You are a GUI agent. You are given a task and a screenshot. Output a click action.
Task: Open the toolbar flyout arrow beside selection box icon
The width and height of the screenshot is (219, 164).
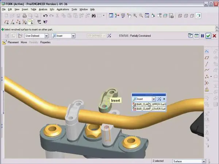(x=104, y=16)
